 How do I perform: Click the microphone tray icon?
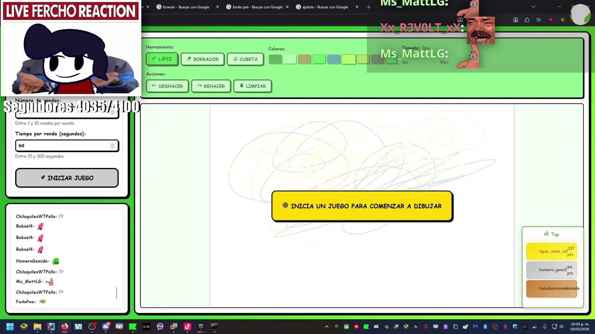point(545,327)
